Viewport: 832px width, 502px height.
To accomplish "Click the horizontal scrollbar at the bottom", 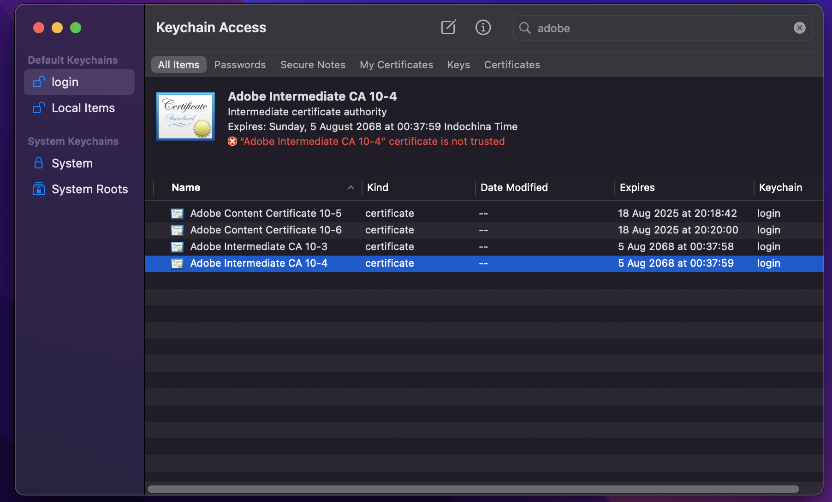I will pyautogui.click(x=473, y=489).
